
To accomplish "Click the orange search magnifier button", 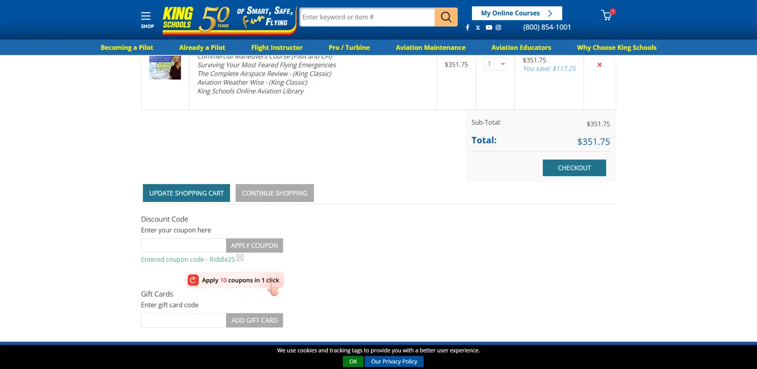I will click(x=446, y=17).
